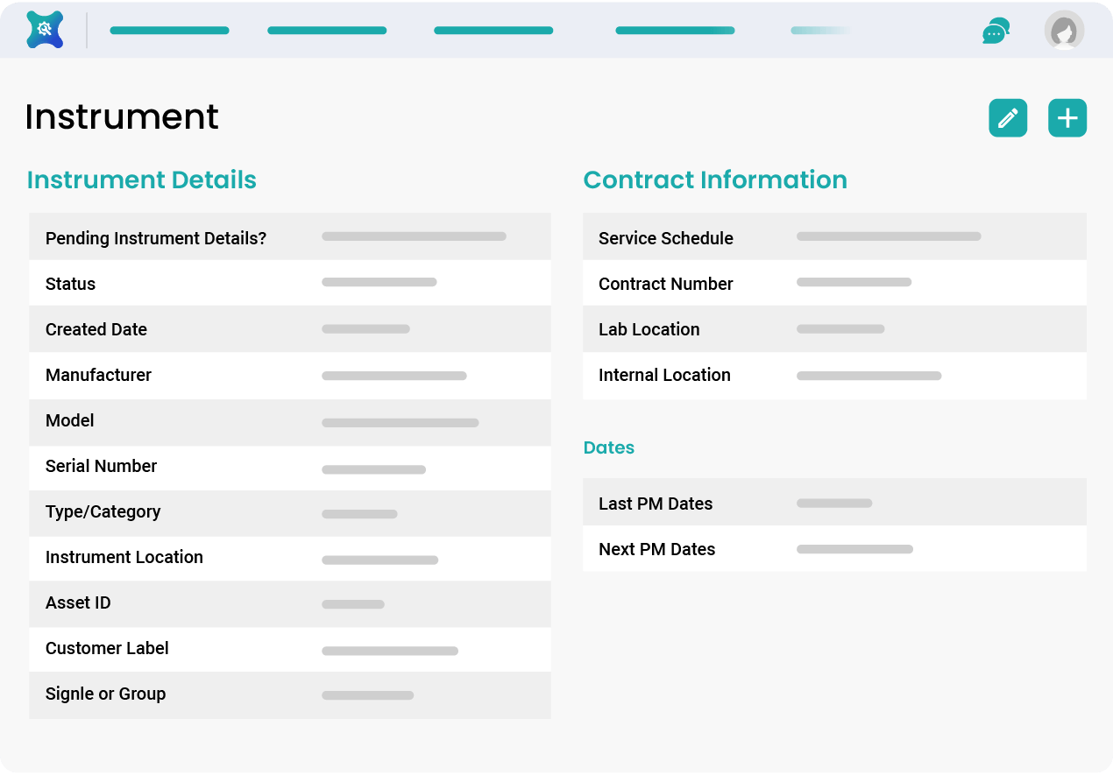Open the third navigation menu item
The height and width of the screenshot is (775, 1113).
coord(493,31)
